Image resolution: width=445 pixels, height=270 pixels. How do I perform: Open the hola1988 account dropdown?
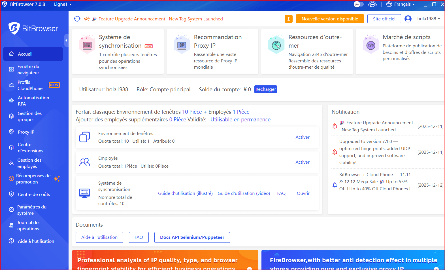428,19
